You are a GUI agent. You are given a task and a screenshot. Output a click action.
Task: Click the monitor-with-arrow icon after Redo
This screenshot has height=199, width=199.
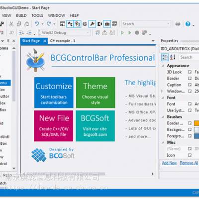pos(63,24)
